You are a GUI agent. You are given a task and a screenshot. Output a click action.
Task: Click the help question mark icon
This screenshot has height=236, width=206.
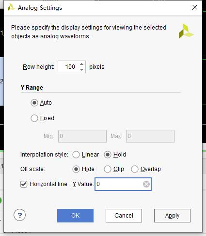pyautogui.click(x=19, y=215)
